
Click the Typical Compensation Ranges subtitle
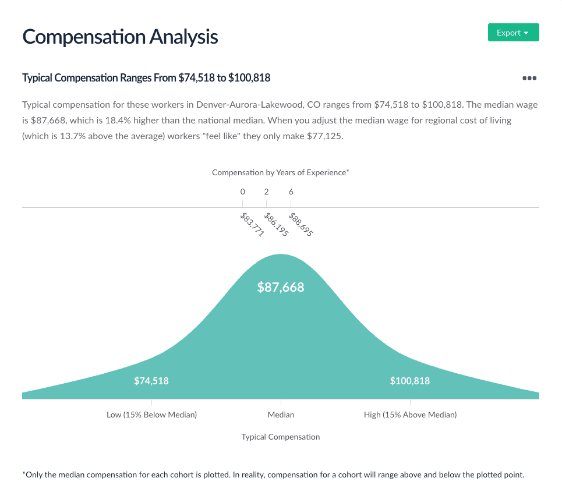coord(146,78)
